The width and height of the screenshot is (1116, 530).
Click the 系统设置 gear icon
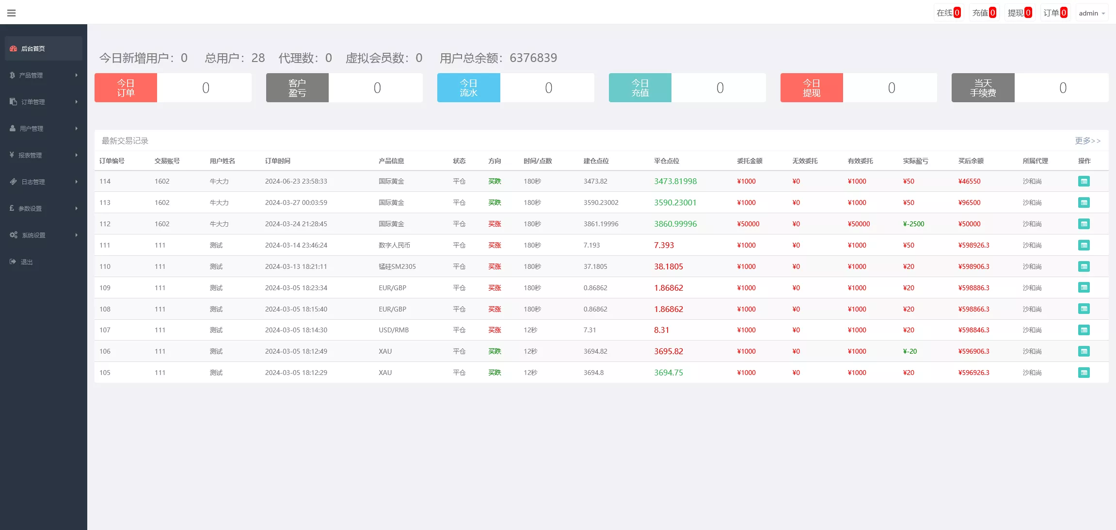tap(13, 235)
